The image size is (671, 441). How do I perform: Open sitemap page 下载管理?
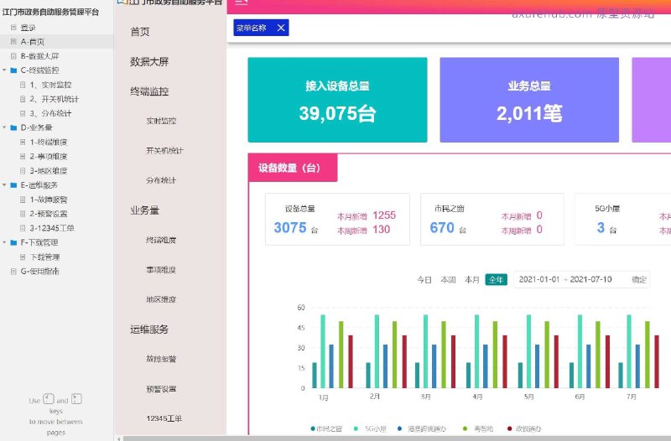pos(44,257)
